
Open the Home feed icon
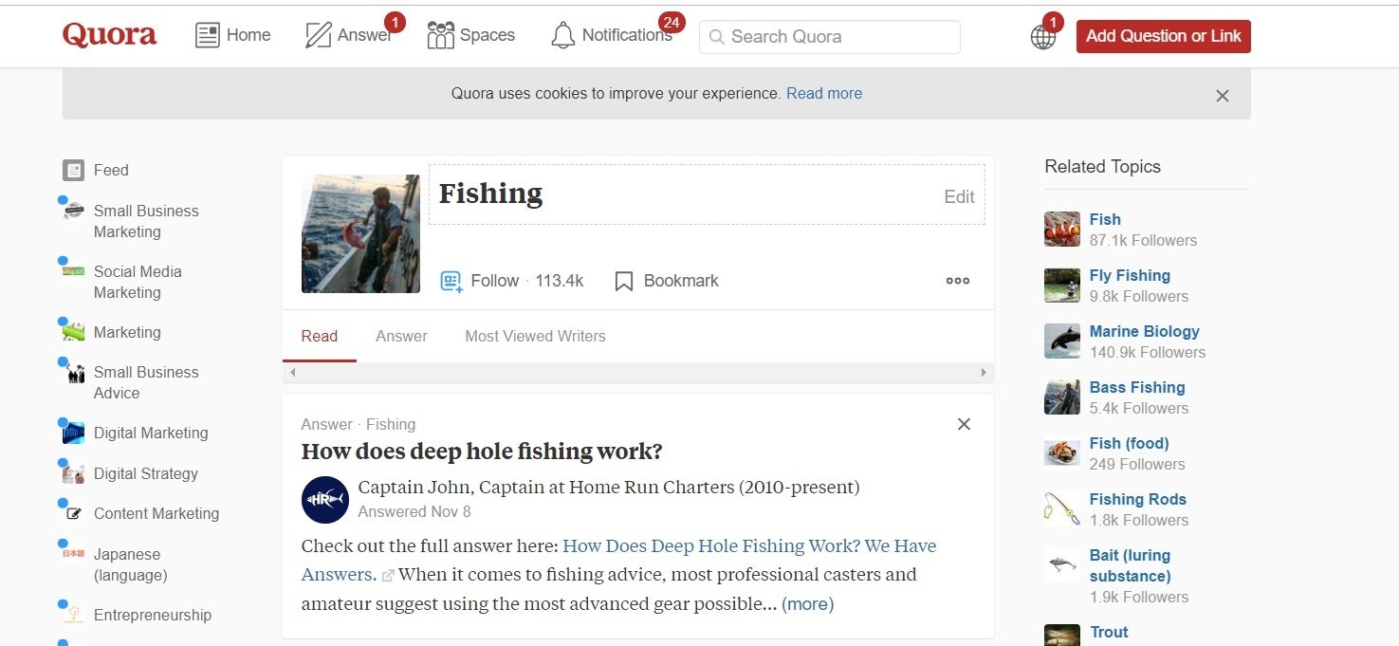pyautogui.click(x=207, y=36)
